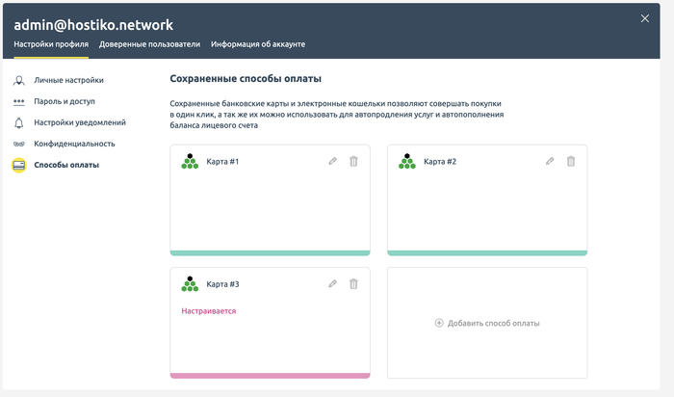
Task: Edit Карта #2 using the pencil icon
Action: tap(550, 161)
